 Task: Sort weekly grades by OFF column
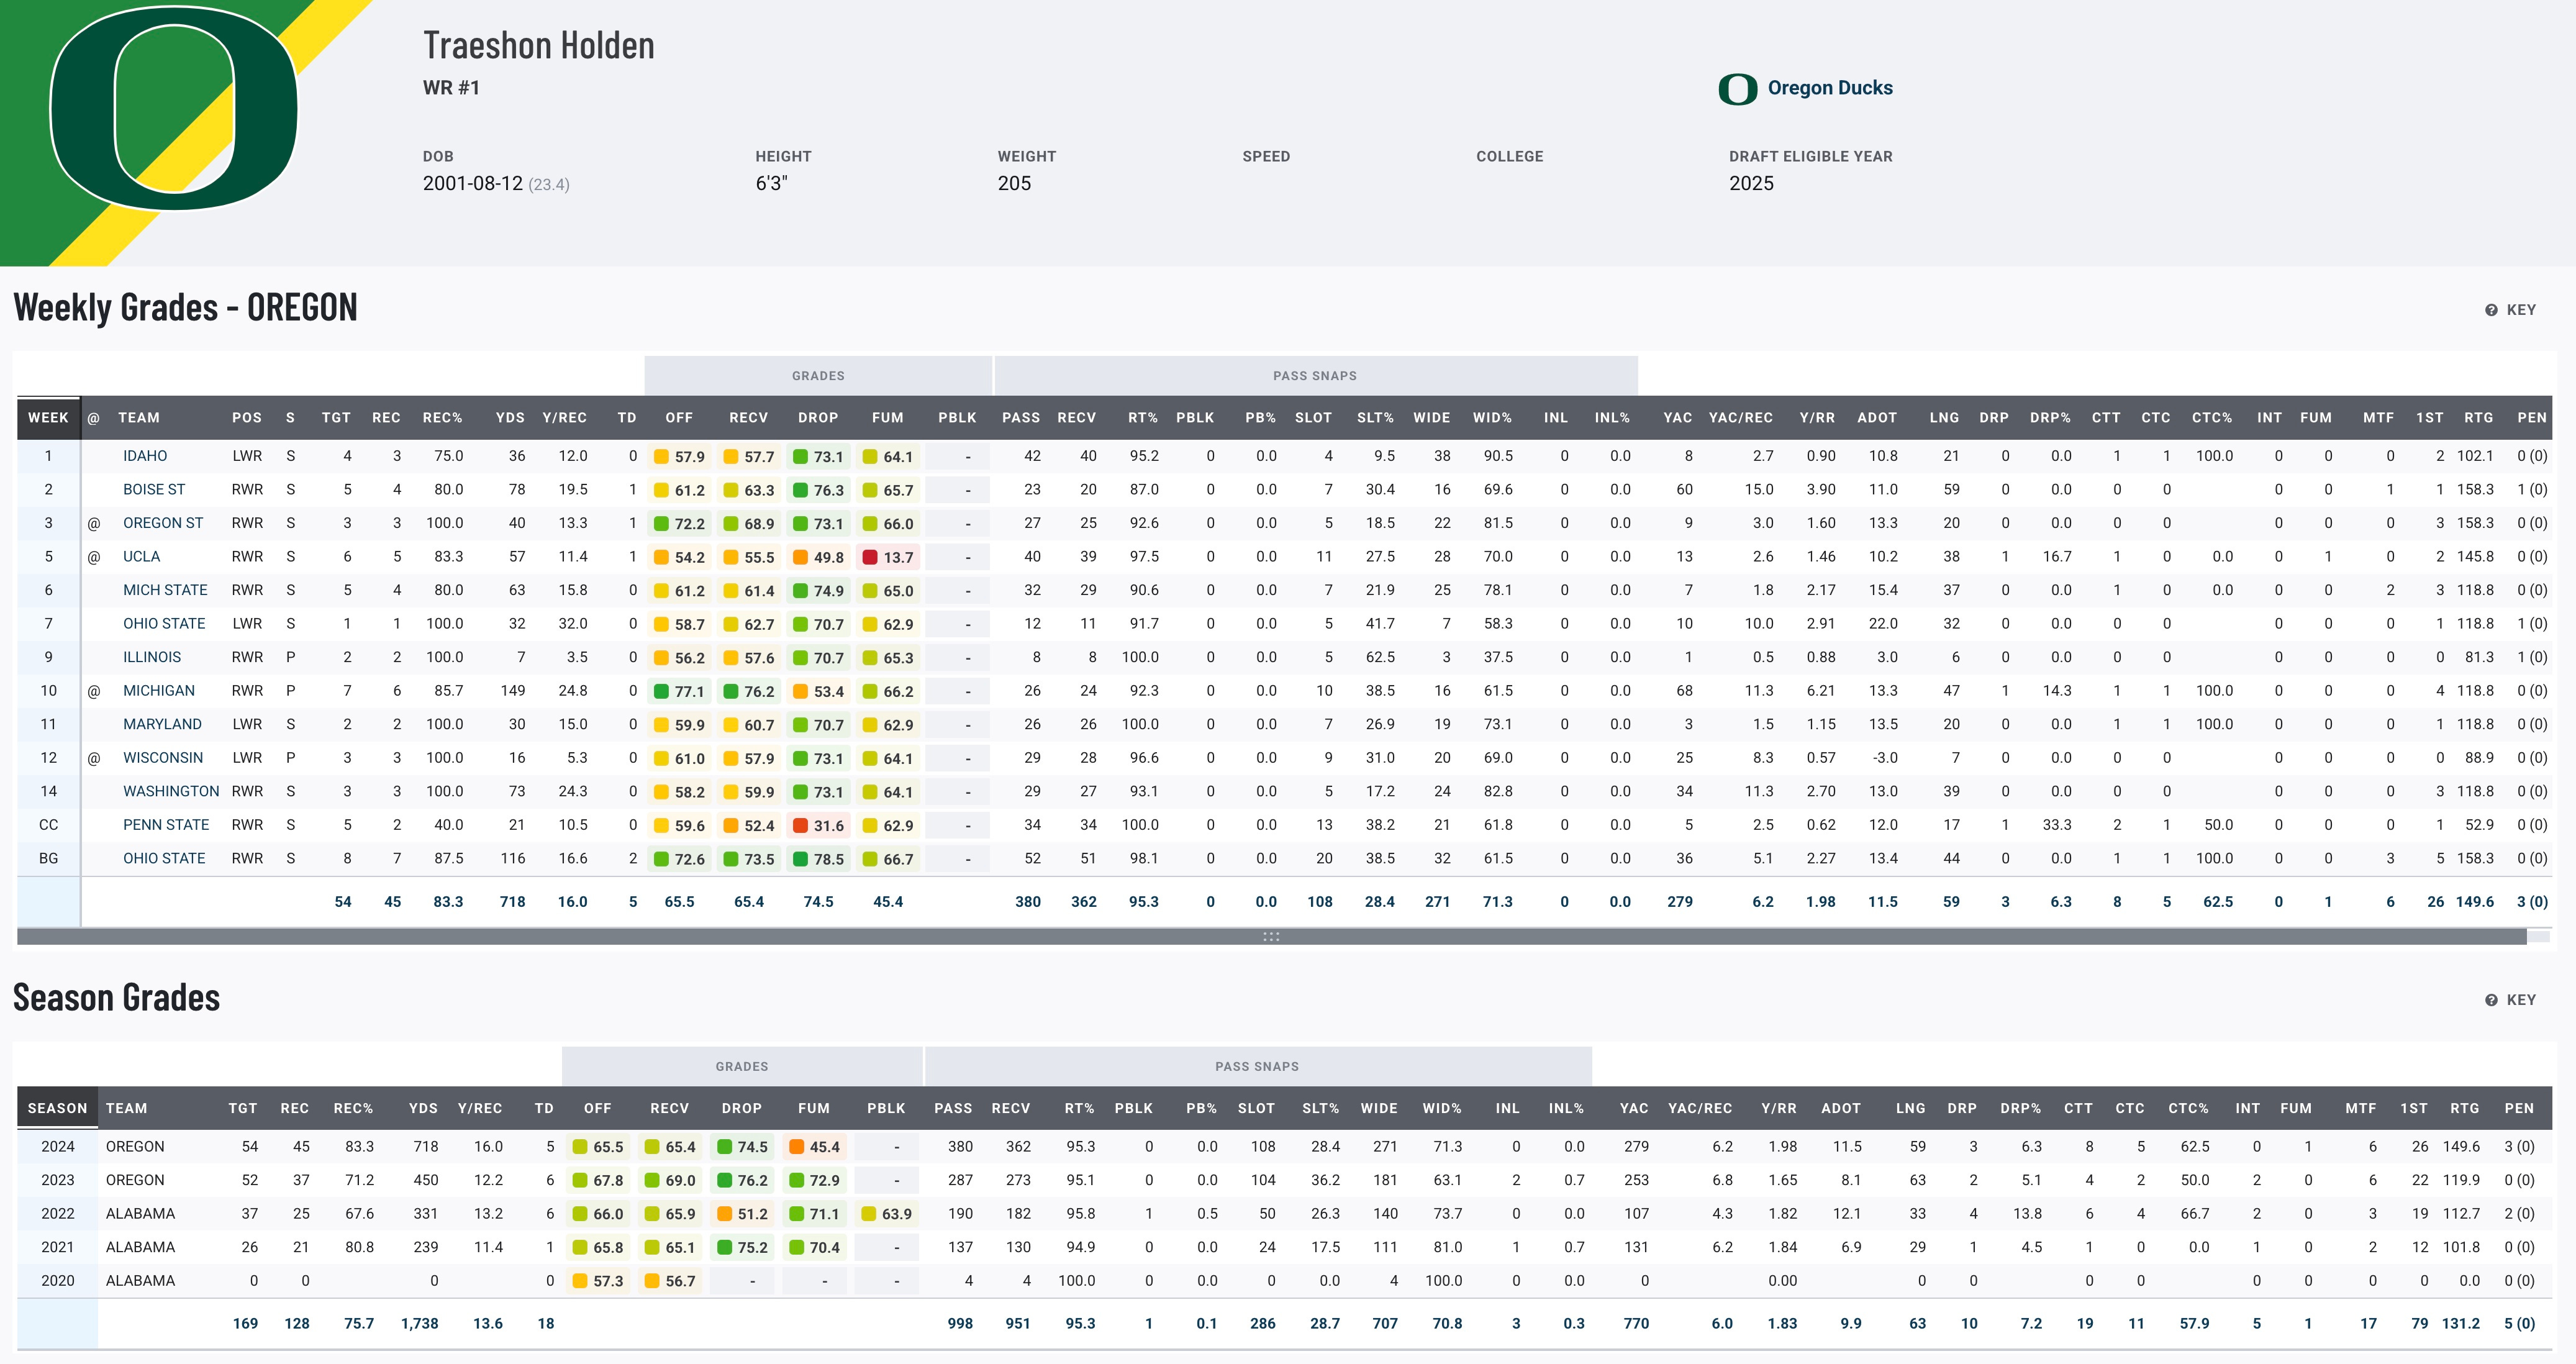pyautogui.click(x=679, y=418)
